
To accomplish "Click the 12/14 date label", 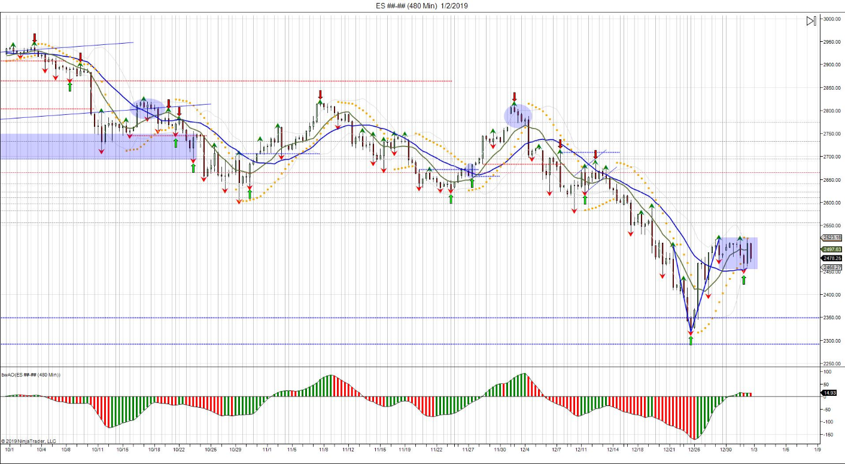I will [613, 449].
